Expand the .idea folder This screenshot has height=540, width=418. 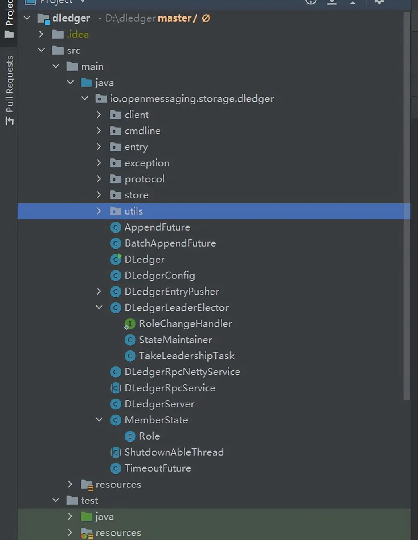[x=41, y=34]
